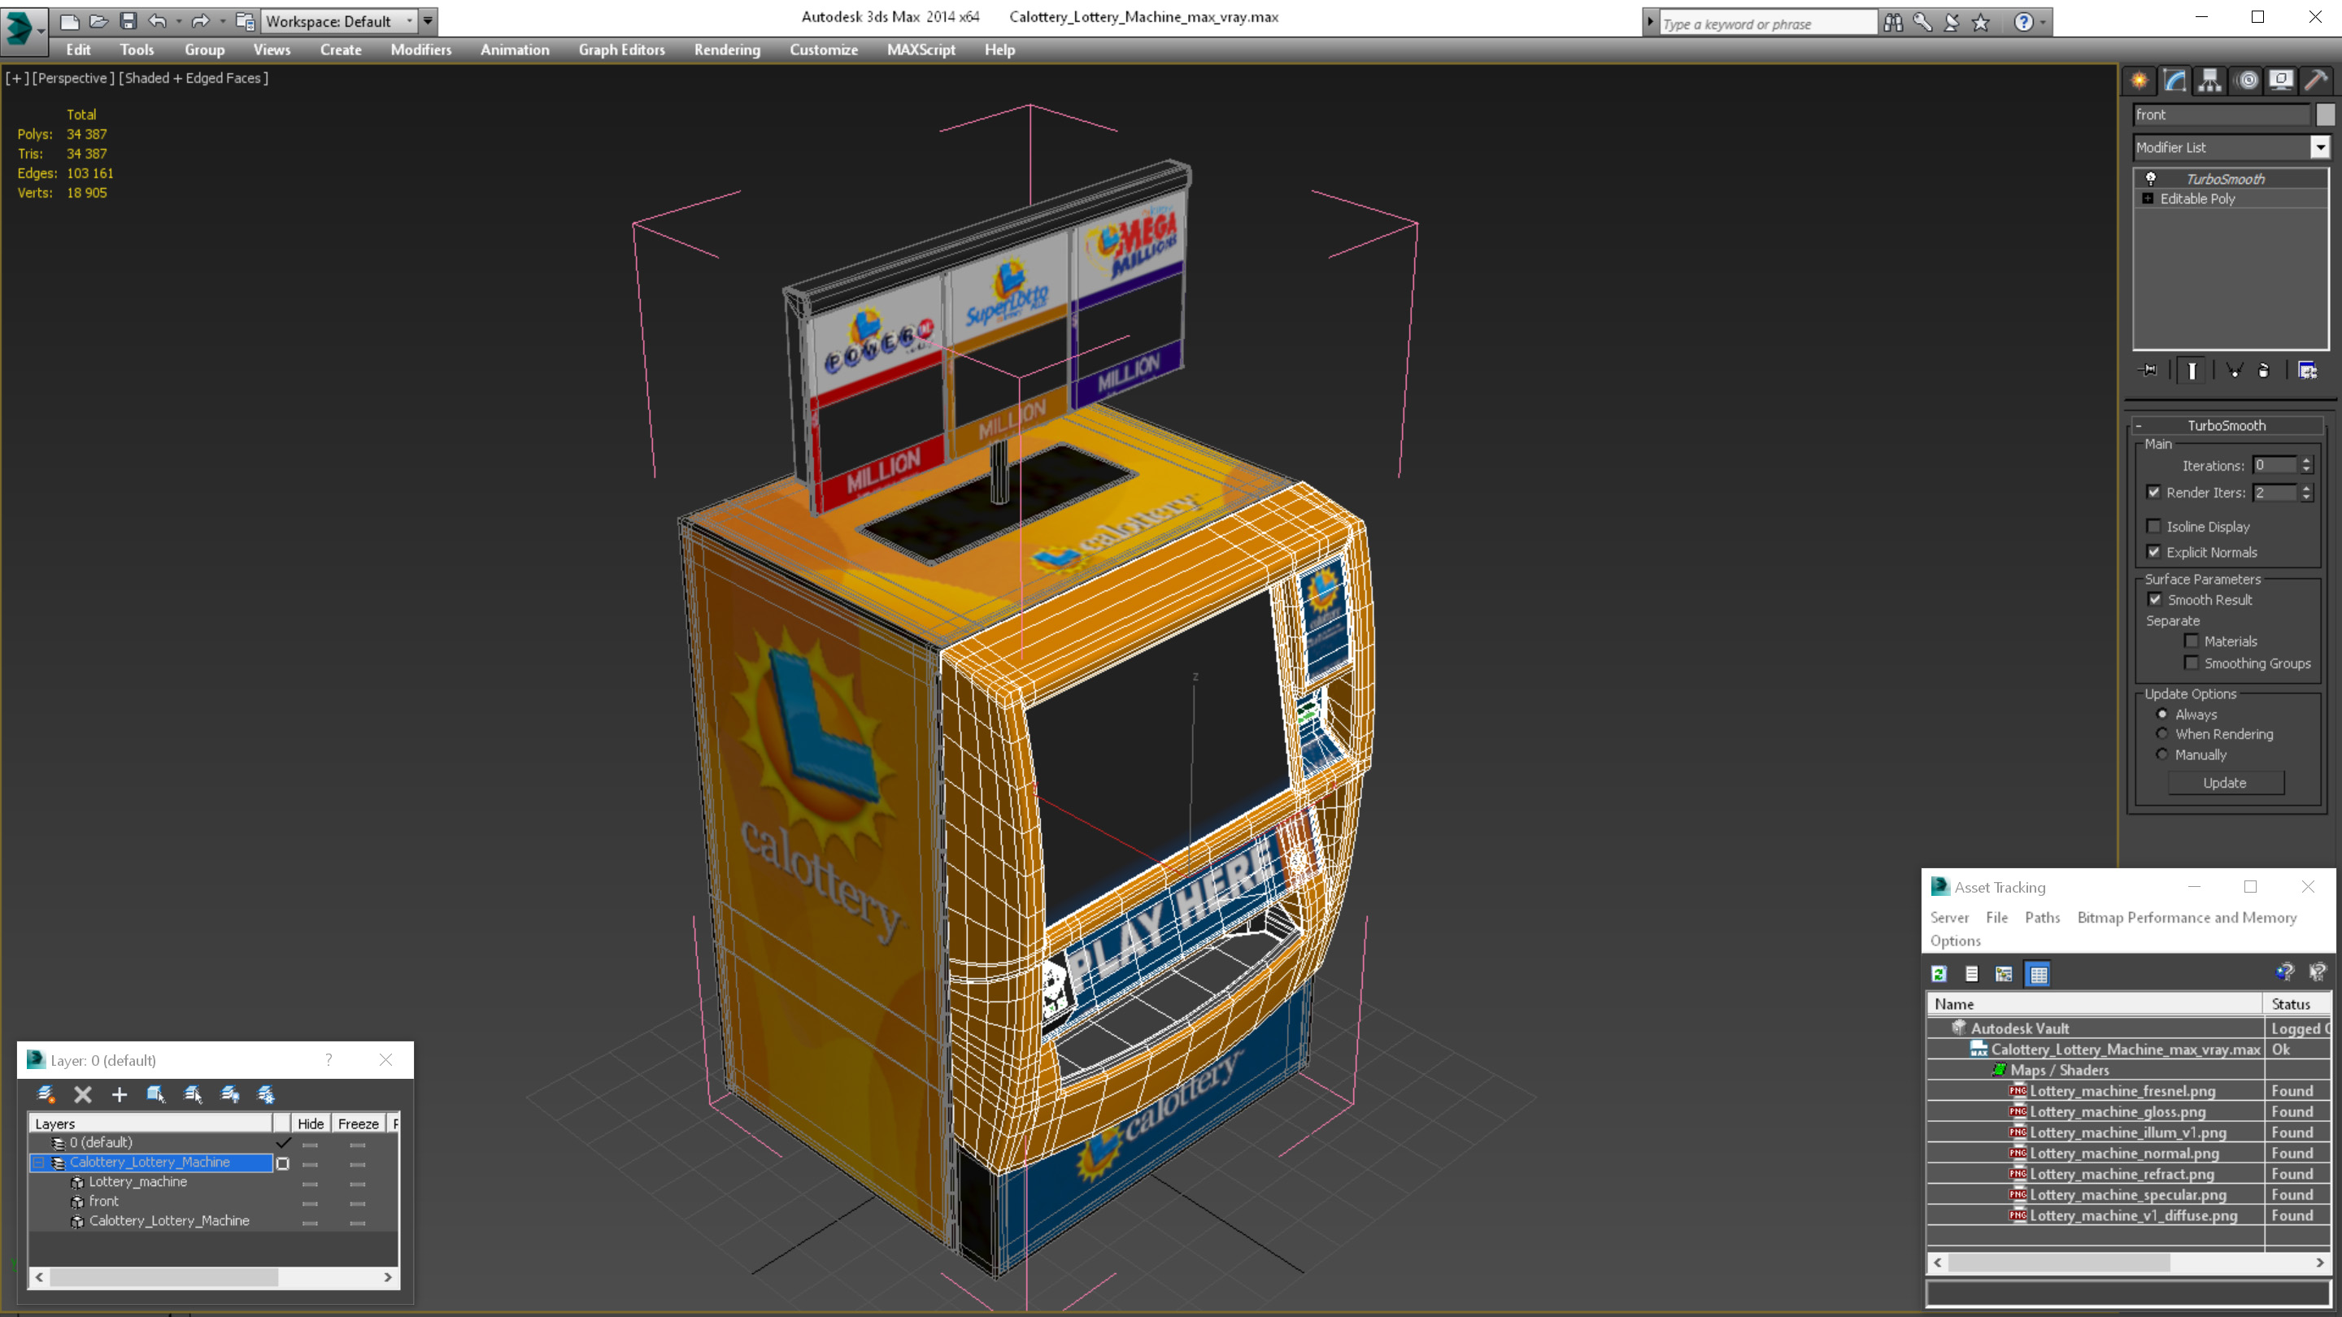2342x1317 pixels.
Task: Toggle Show End Result icon
Action: 2192,370
